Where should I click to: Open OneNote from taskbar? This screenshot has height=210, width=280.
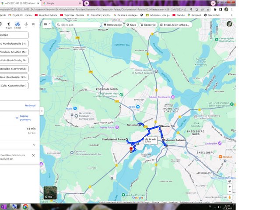coord(4,207)
